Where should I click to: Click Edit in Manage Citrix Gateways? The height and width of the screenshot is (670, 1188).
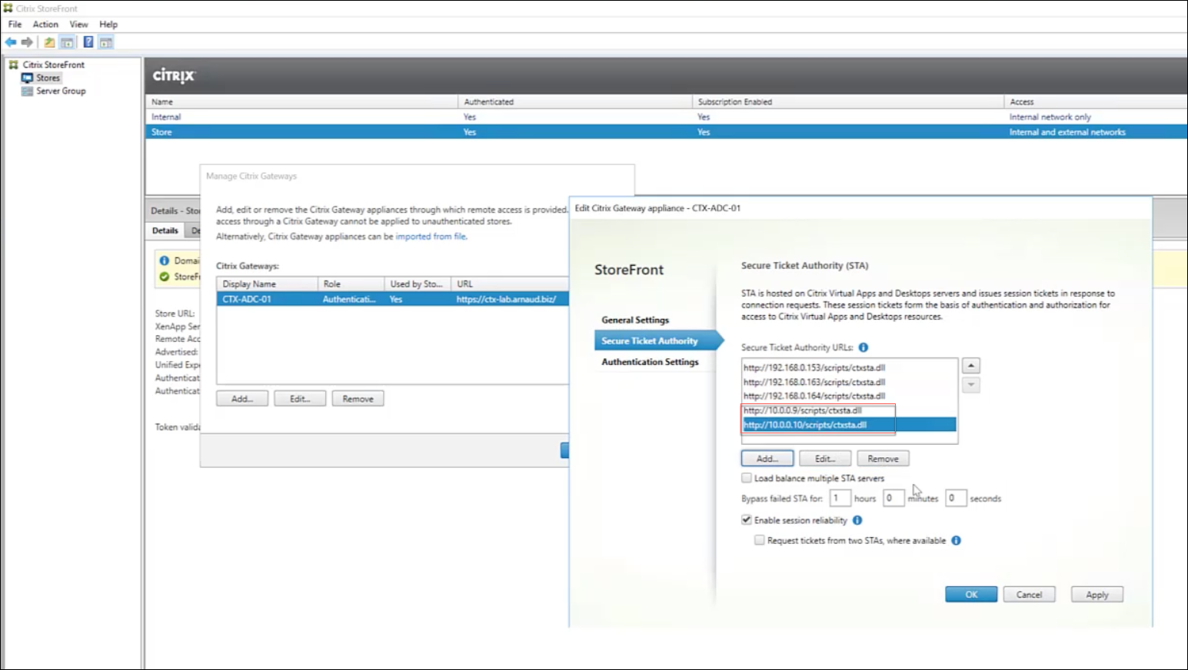[300, 399]
